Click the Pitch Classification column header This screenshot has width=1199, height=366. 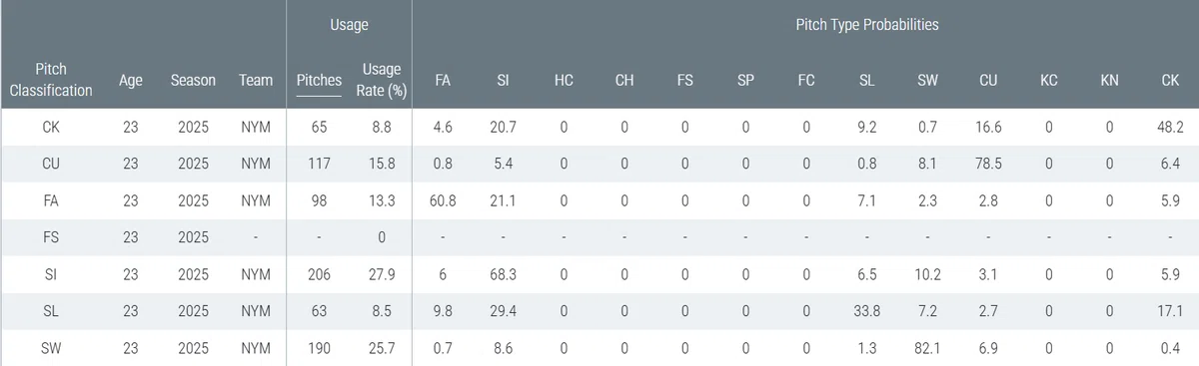[51, 80]
